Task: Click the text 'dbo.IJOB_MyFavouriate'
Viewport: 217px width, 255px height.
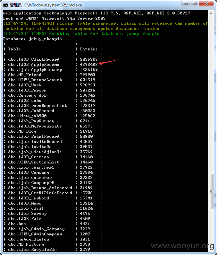Action: pos(35,126)
